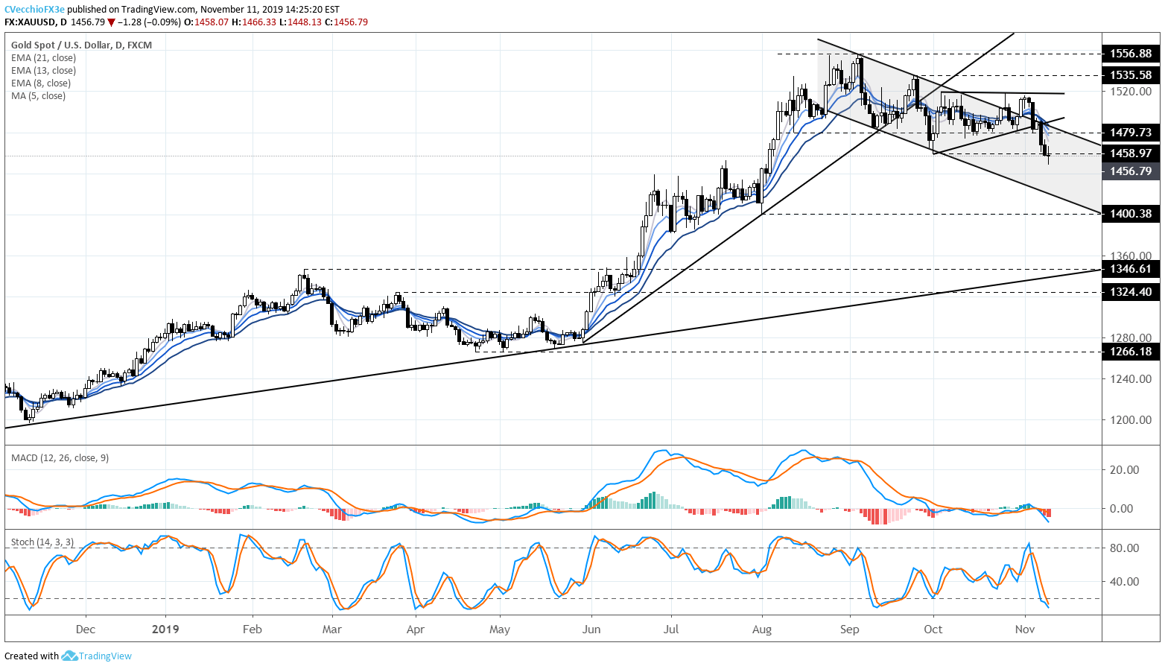Screen dimensions: 1165x669
Task: Select the EMA (21, close) indicator label
Action: (43, 58)
